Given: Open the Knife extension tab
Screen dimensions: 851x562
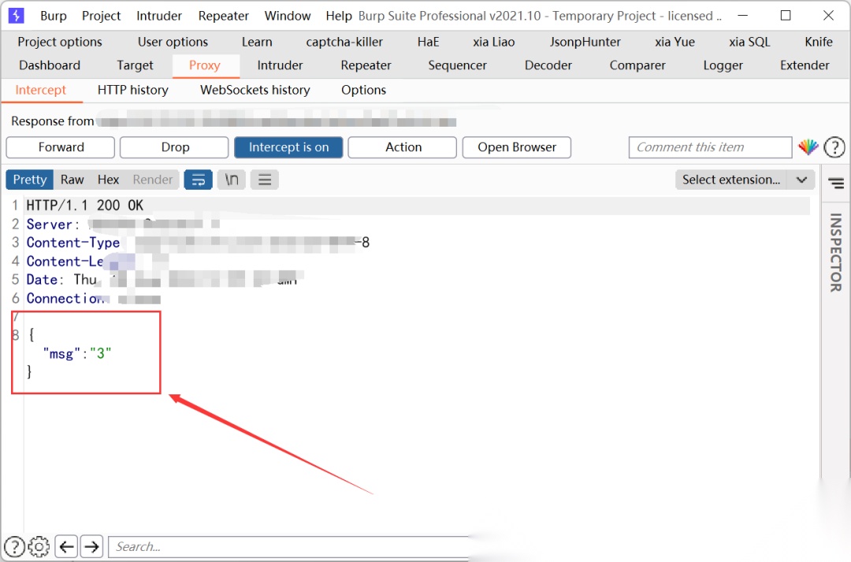Looking at the screenshot, I should [x=819, y=42].
